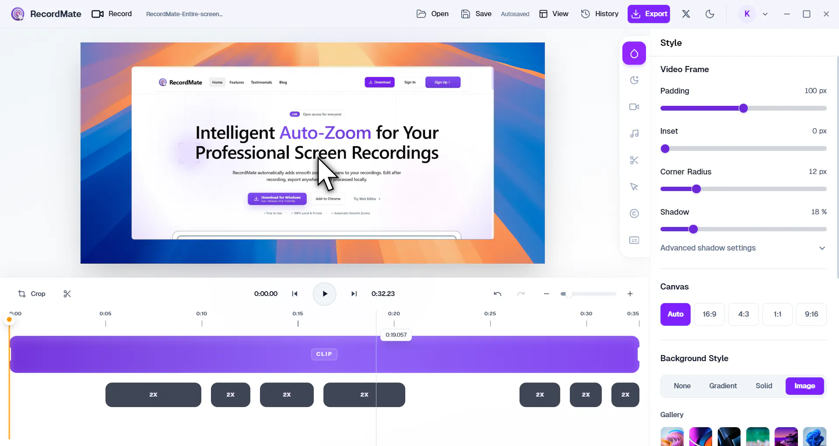Open the scissors cut panel in sidebar
Image resolution: width=839 pixels, height=446 pixels.
[634, 160]
